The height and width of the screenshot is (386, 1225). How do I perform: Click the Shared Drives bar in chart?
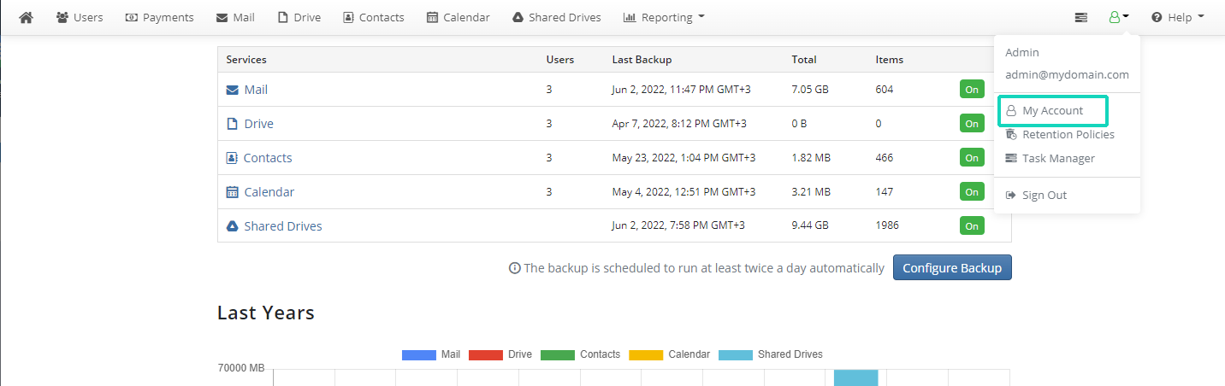tap(856, 377)
